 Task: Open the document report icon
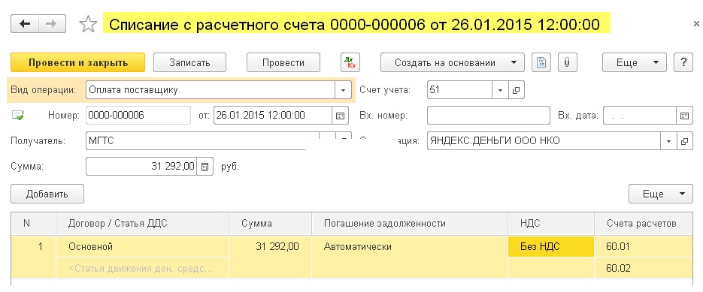(x=541, y=63)
